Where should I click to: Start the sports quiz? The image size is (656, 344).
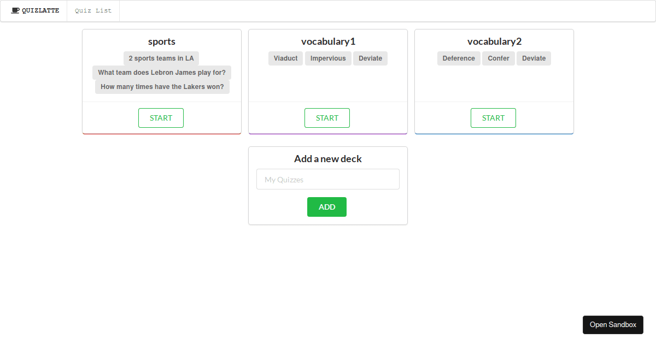161,117
